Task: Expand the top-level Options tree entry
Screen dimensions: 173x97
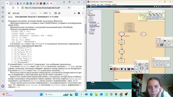Action: pyautogui.click(x=88, y=13)
